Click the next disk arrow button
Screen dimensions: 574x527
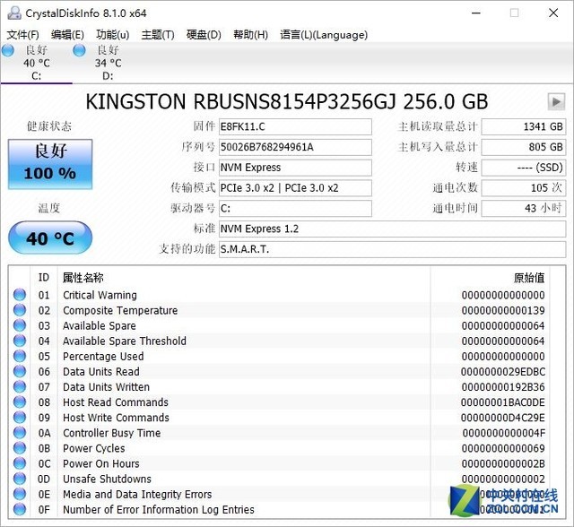(556, 101)
